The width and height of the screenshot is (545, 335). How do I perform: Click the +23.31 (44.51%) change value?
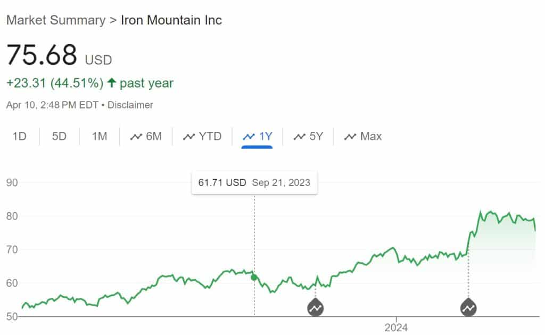pyautogui.click(x=55, y=83)
